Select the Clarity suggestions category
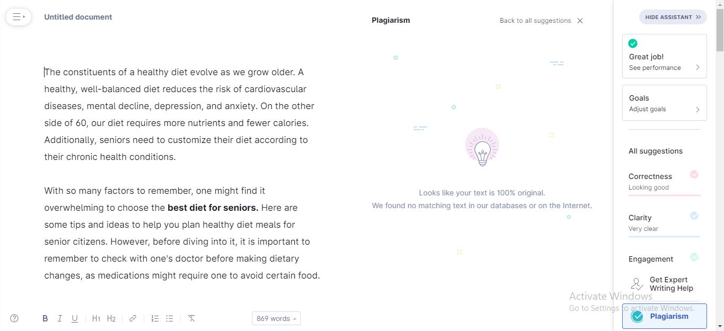The height and width of the screenshot is (331, 724). [664, 223]
